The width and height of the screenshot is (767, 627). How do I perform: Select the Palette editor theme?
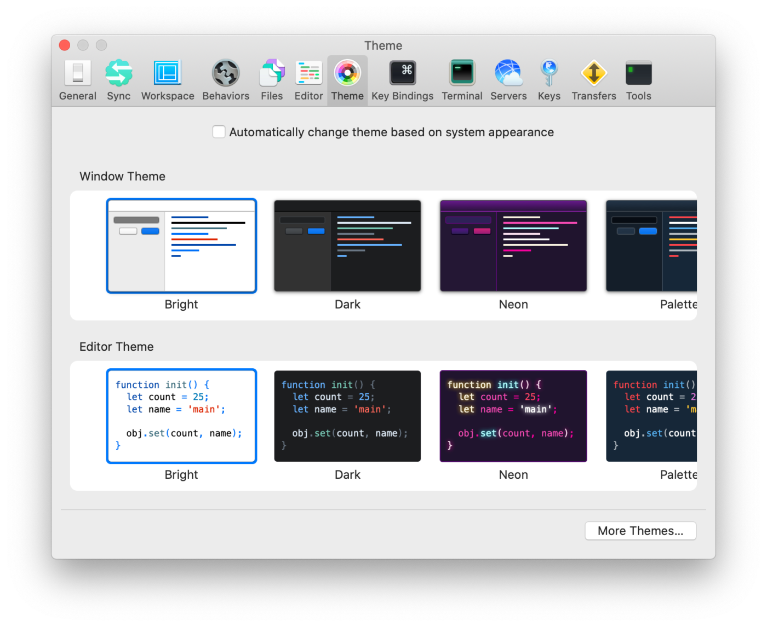651,416
